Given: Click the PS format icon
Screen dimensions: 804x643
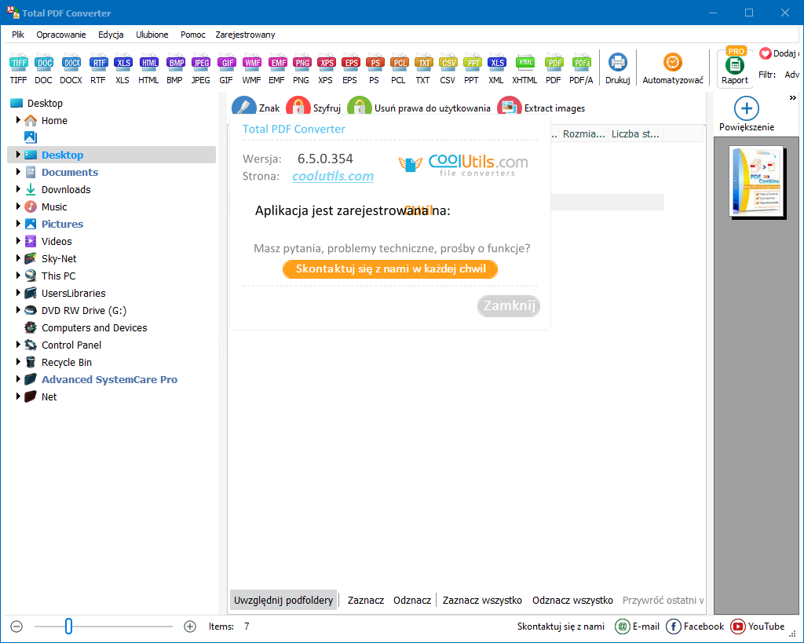Looking at the screenshot, I should tap(375, 69).
